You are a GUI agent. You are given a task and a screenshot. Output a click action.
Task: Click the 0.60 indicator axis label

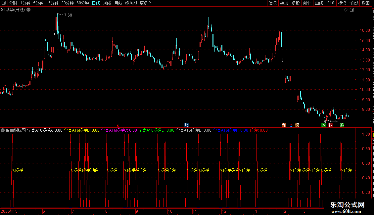click(366, 163)
